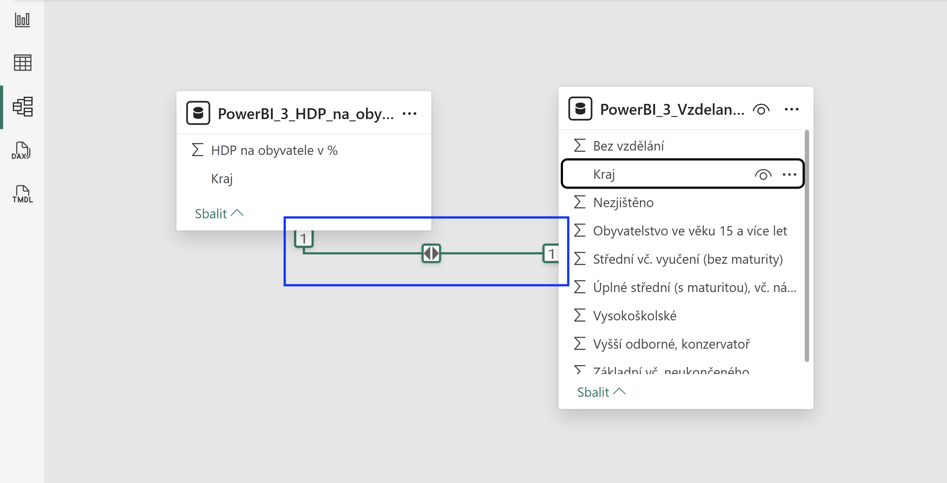The image size is (947, 483).
Task: Open the TMDL view icon
Action: 22,194
